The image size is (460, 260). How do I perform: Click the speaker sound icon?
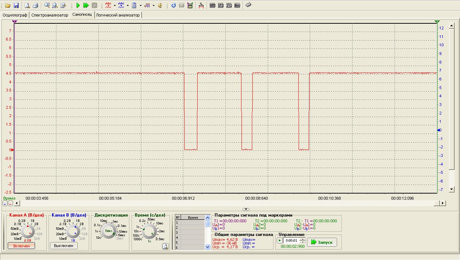click(160, 5)
